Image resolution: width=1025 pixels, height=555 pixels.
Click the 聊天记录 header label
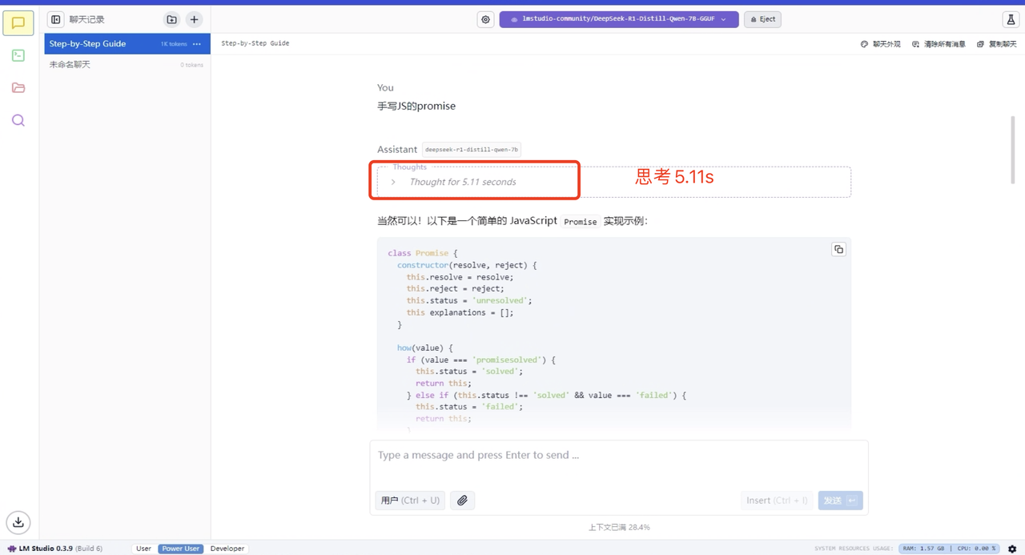(x=86, y=19)
